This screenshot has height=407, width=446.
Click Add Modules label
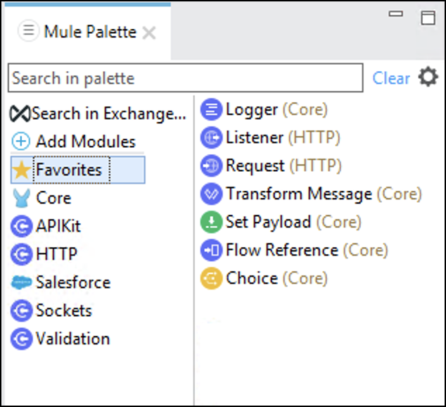tap(86, 141)
